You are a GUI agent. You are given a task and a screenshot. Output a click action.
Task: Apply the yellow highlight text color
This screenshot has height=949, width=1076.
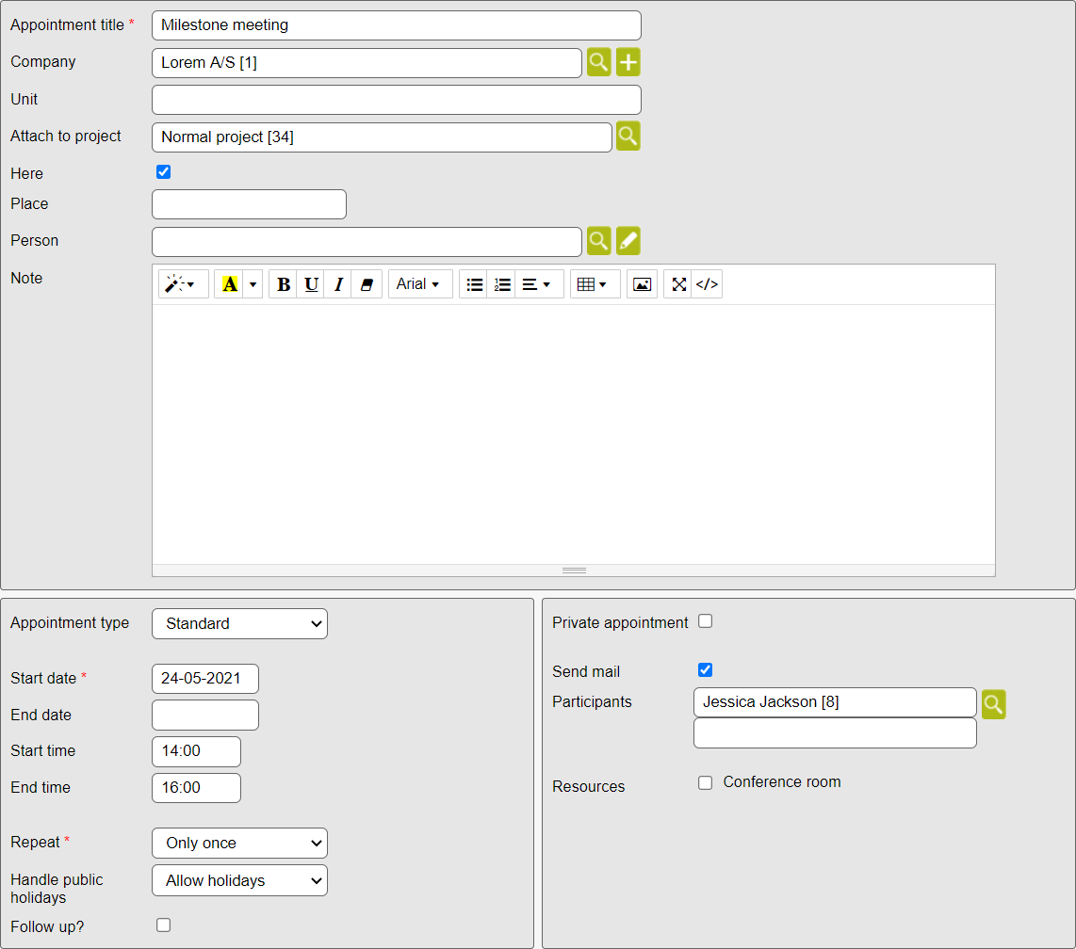tap(229, 284)
